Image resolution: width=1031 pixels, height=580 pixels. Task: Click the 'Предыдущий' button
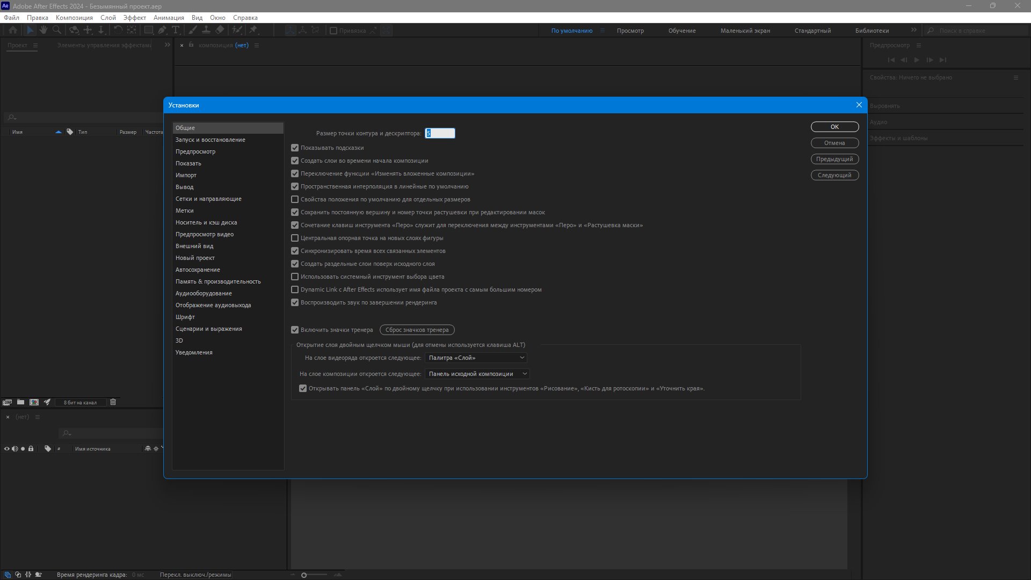pos(834,159)
